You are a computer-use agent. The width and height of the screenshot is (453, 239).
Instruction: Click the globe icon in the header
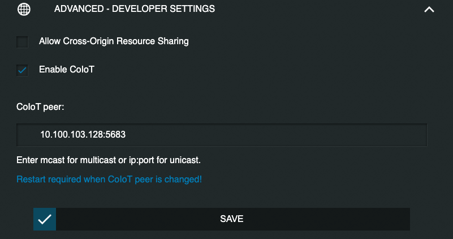click(24, 9)
